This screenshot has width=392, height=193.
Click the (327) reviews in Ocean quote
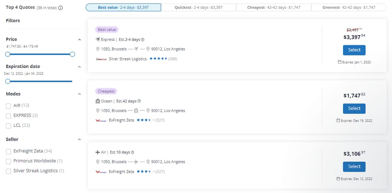coord(160,120)
